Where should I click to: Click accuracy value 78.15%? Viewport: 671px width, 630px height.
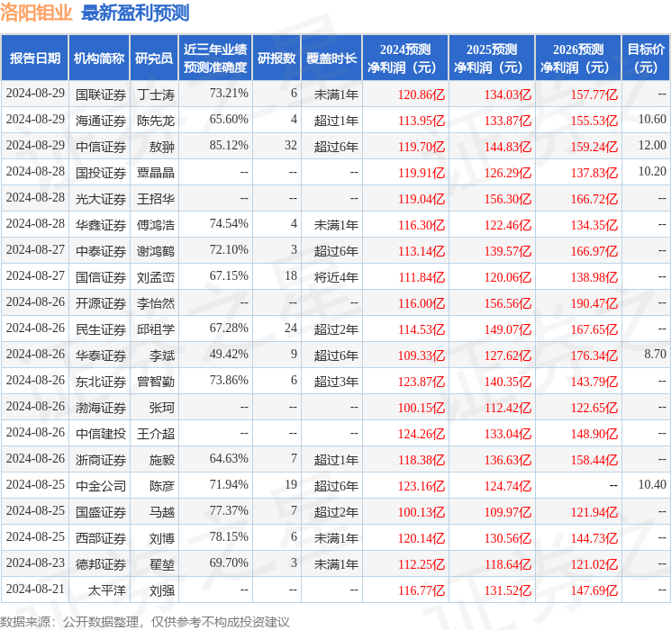[229, 536]
